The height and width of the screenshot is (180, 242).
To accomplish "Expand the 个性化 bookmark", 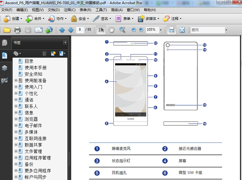I will coord(16,93).
